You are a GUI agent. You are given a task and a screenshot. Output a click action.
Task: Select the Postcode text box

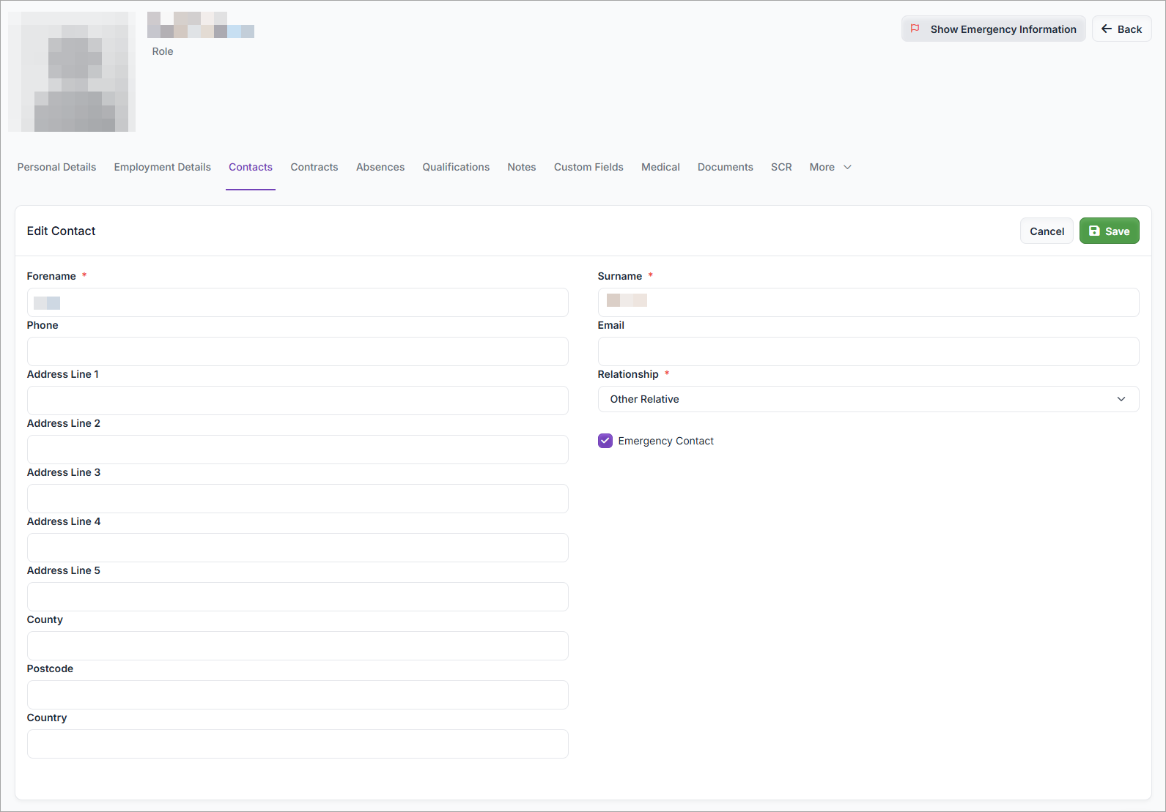(x=298, y=695)
